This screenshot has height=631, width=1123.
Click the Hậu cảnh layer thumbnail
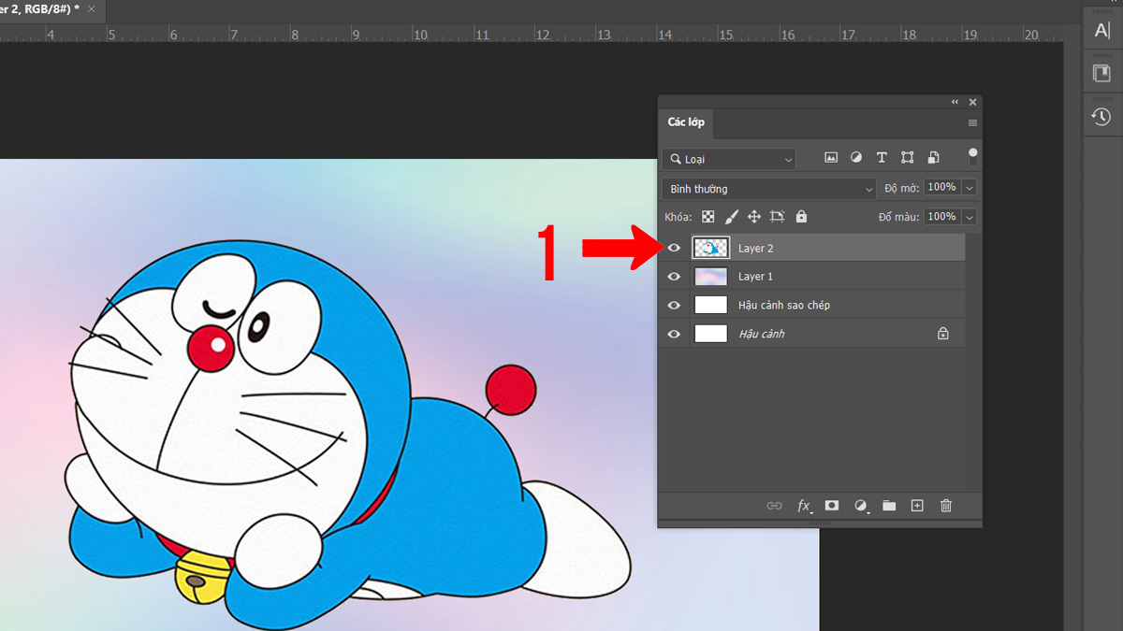[710, 334]
